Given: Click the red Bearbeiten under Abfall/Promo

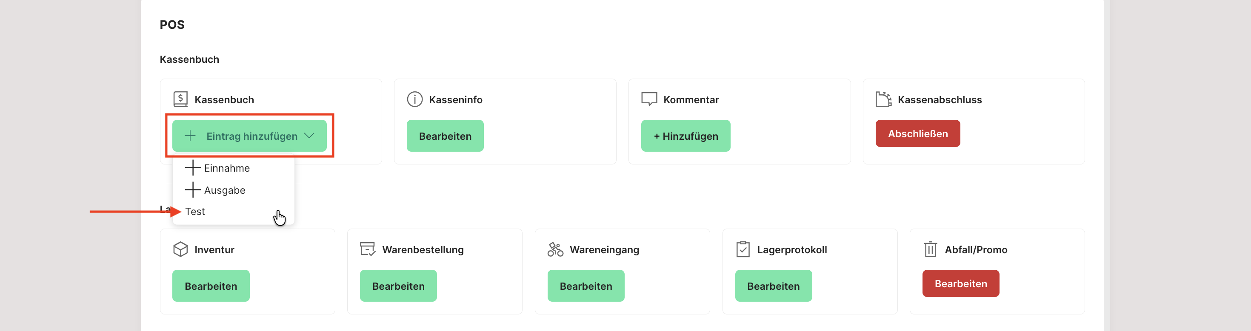Looking at the screenshot, I should tap(960, 283).
